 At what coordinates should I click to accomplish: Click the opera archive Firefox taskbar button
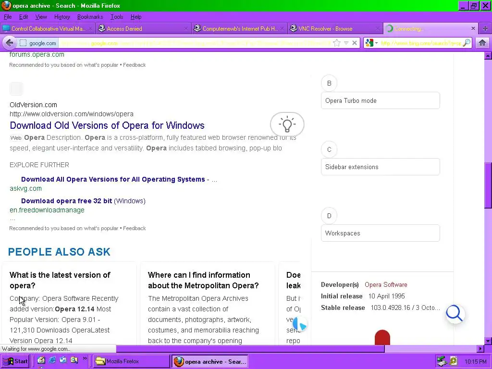[210, 361]
